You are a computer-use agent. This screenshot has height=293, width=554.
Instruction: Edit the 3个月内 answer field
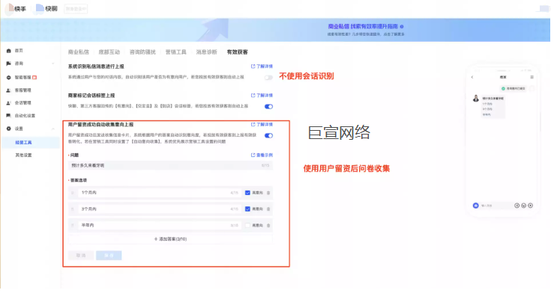159,209
